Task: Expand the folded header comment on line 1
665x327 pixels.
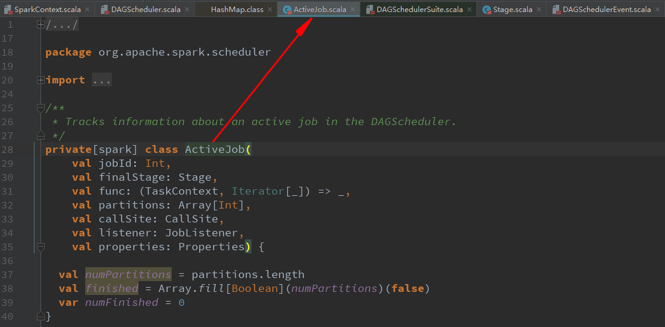Action: 41,25
